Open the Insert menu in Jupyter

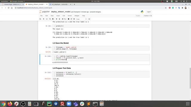tap(58, 16)
